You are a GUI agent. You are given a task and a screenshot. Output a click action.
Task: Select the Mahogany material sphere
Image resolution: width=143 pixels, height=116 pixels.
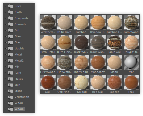(98, 63)
